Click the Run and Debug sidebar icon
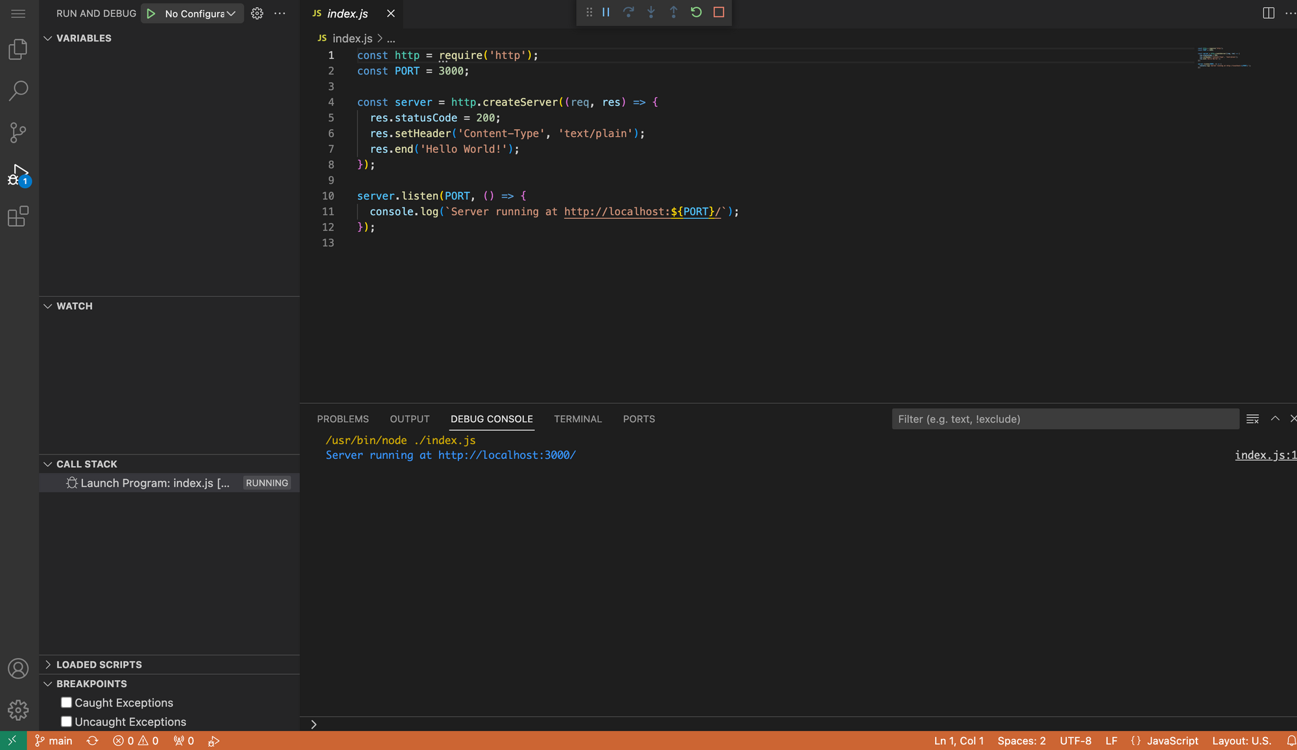Viewport: 1297px width, 750px height. [19, 175]
